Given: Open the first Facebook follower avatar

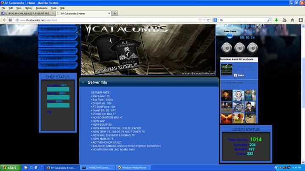Looking at the screenshot, I should coord(227,95).
